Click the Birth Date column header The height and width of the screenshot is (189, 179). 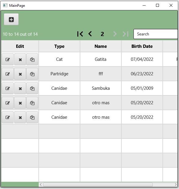pyautogui.click(x=142, y=46)
